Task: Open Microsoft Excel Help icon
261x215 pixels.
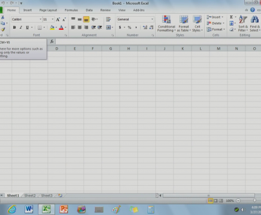Action: point(253,10)
